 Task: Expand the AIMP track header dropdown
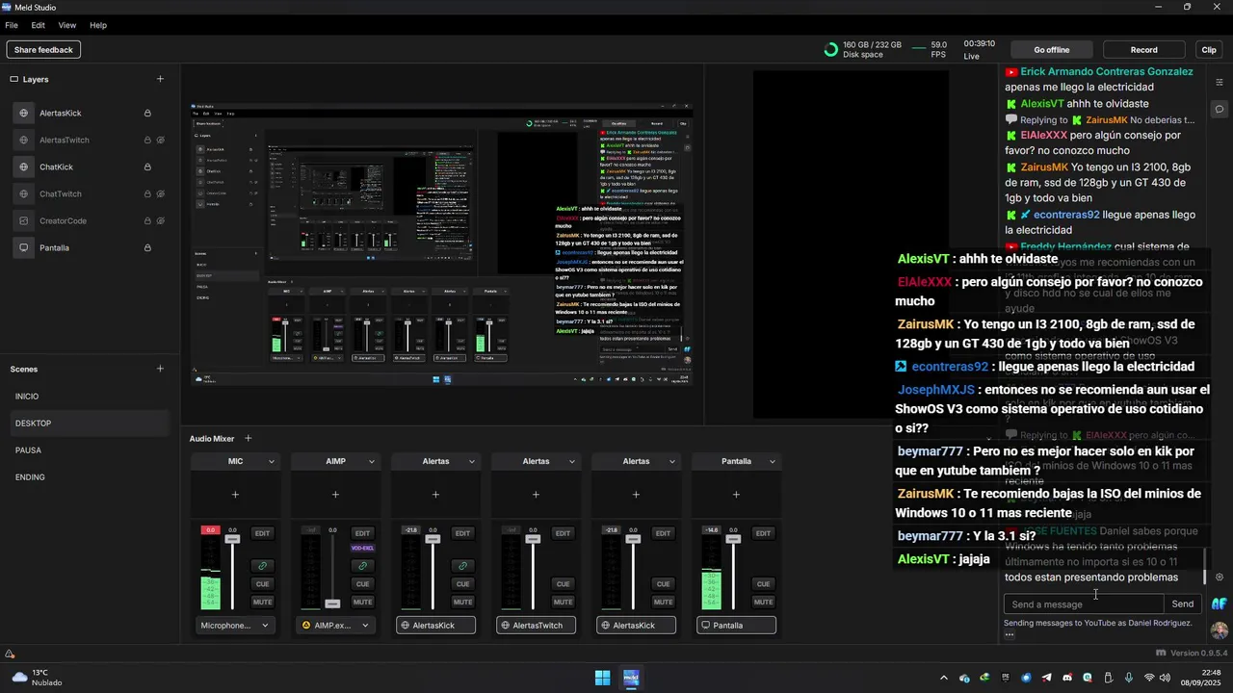[x=372, y=462]
